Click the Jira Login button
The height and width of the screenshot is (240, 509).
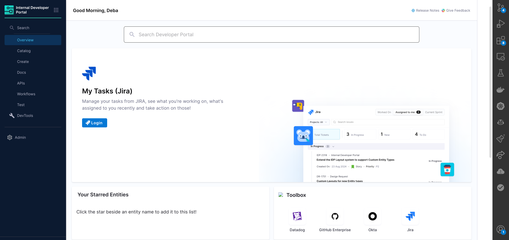(x=95, y=123)
